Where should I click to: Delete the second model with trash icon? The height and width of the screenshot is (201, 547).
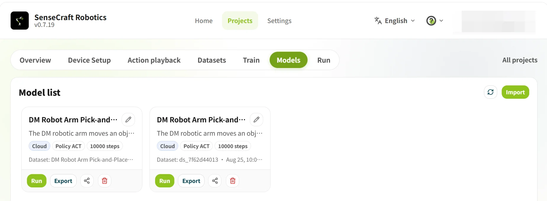233,181
